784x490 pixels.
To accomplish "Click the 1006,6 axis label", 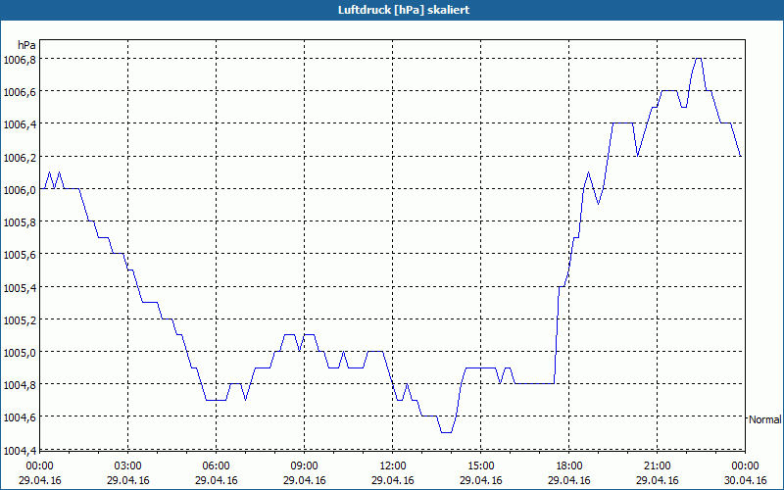I will click(x=20, y=92).
